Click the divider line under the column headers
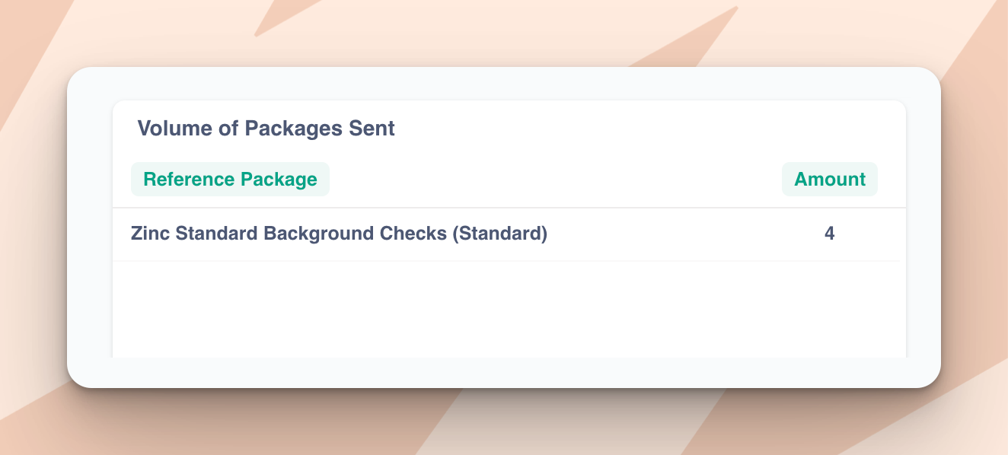 pos(509,208)
